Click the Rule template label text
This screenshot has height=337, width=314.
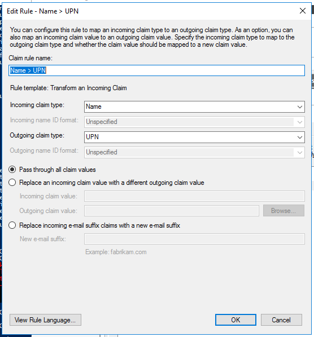click(x=68, y=88)
